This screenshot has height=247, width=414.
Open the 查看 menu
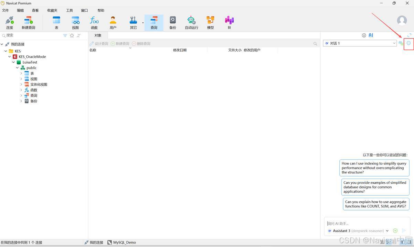tap(35, 10)
